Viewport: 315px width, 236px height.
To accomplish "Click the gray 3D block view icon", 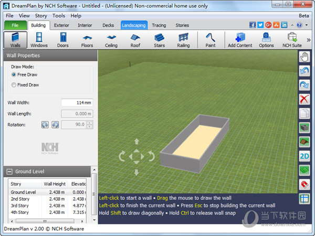I will click(x=304, y=127).
